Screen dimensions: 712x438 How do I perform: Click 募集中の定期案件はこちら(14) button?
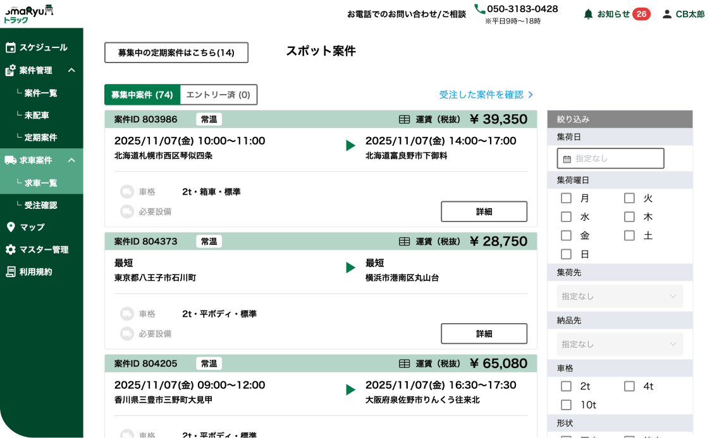pos(176,53)
